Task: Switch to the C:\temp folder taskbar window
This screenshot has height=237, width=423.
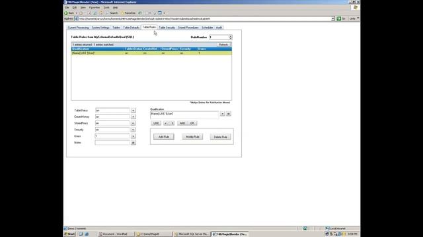Action: coord(153,234)
